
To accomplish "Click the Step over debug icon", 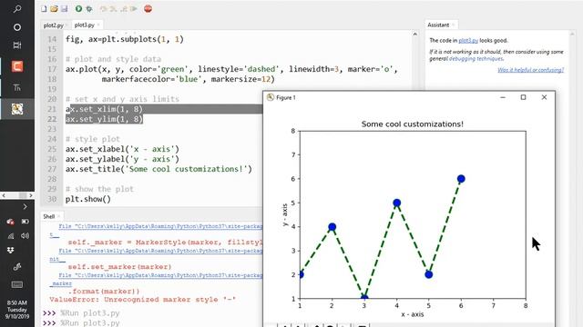I will (x=103, y=8).
